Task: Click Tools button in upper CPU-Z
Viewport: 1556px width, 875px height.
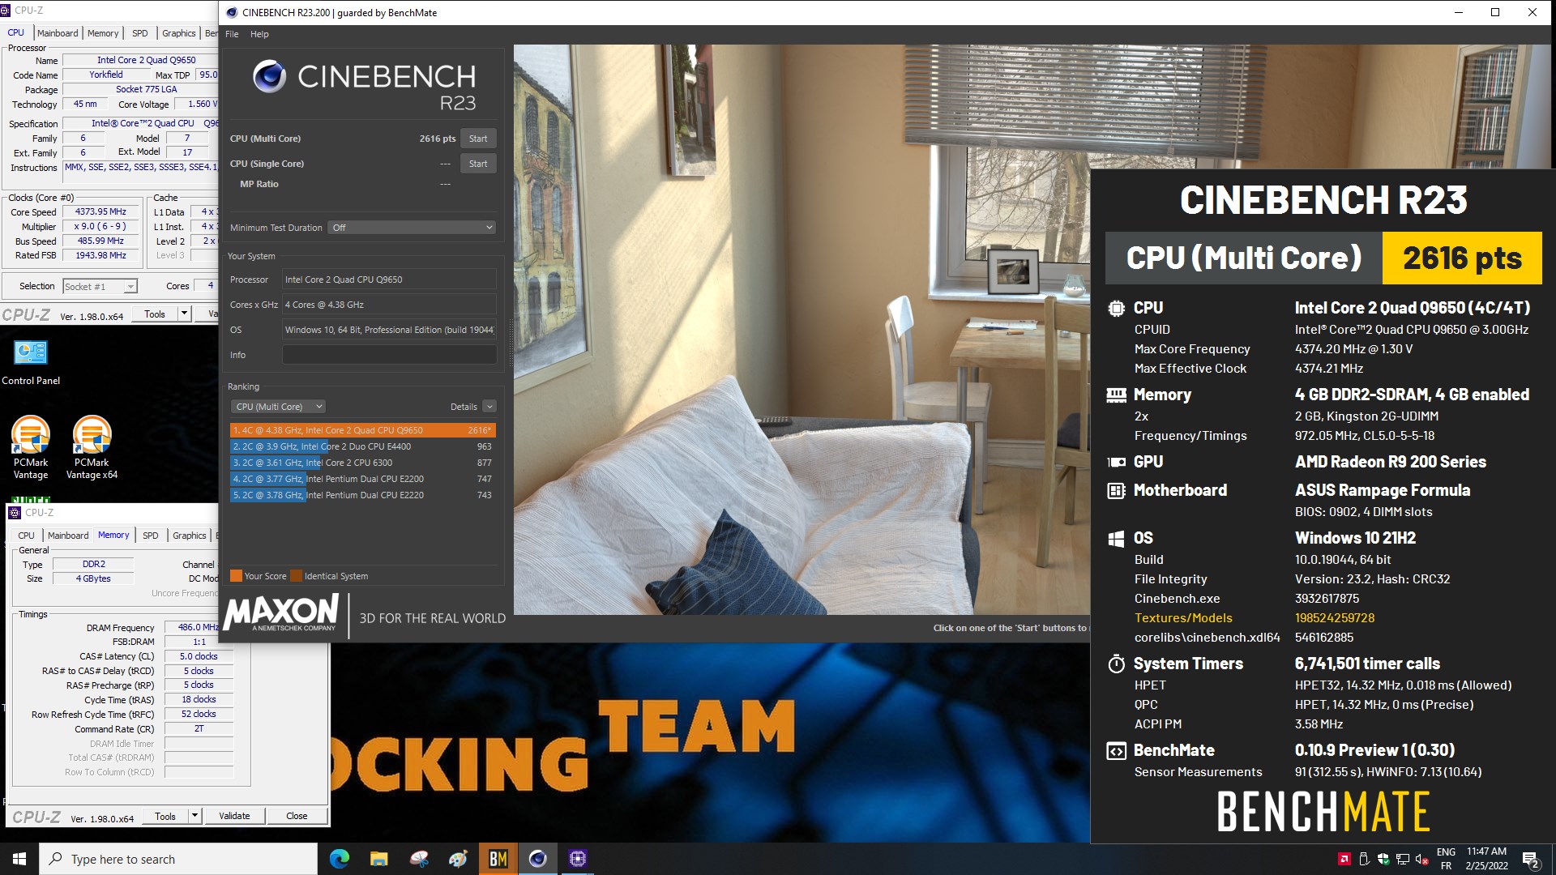Action: click(x=155, y=314)
